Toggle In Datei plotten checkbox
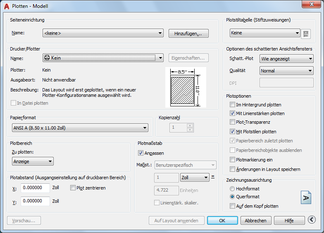The width and height of the screenshot is (324, 233). tap(13, 103)
